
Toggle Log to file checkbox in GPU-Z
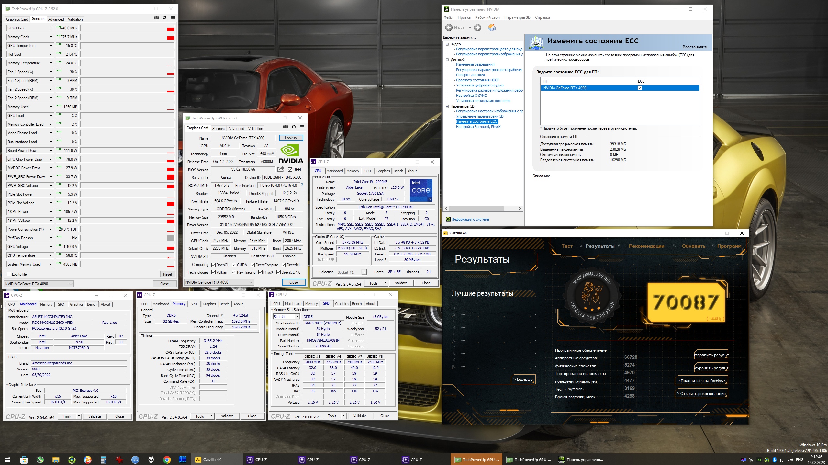(x=9, y=274)
